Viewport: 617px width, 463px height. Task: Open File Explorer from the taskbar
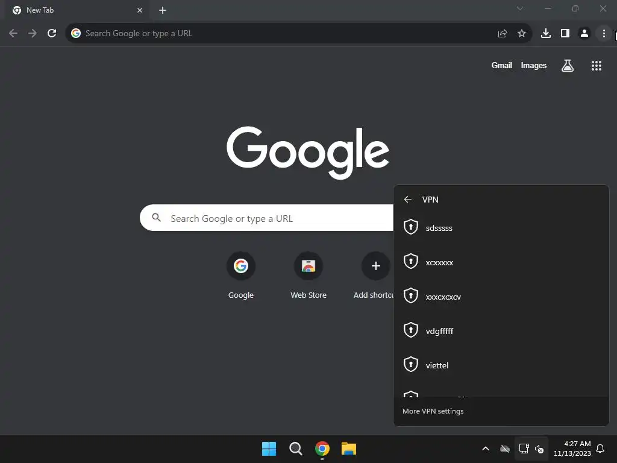[349, 449]
